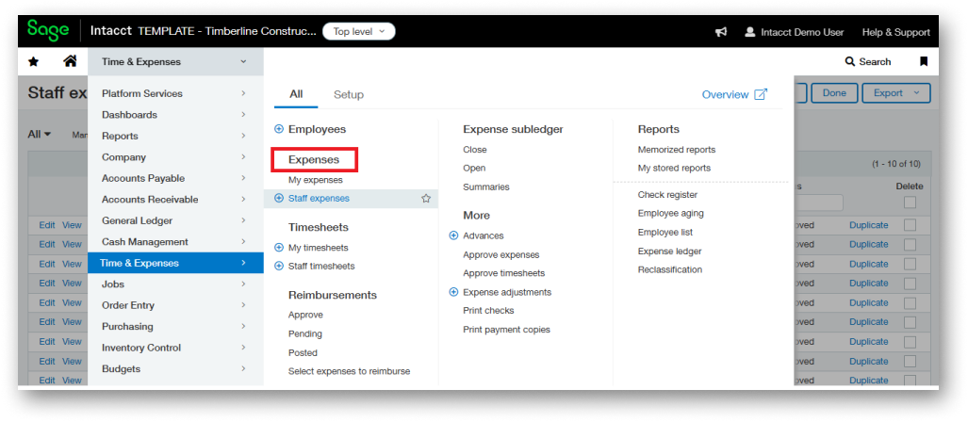
Task: Select Time & Expenses highlighted module
Action: [x=175, y=263]
